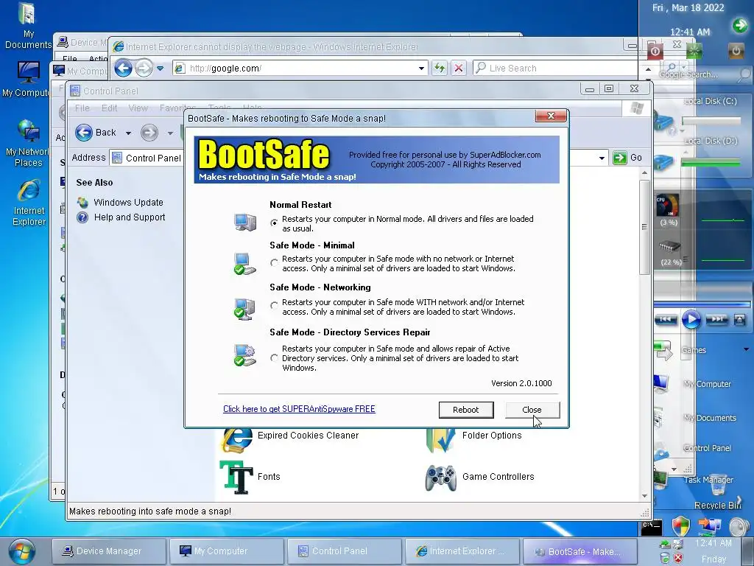Switch to My Computer taskbar button
Viewport: 754px width, 566px height.
tap(226, 551)
